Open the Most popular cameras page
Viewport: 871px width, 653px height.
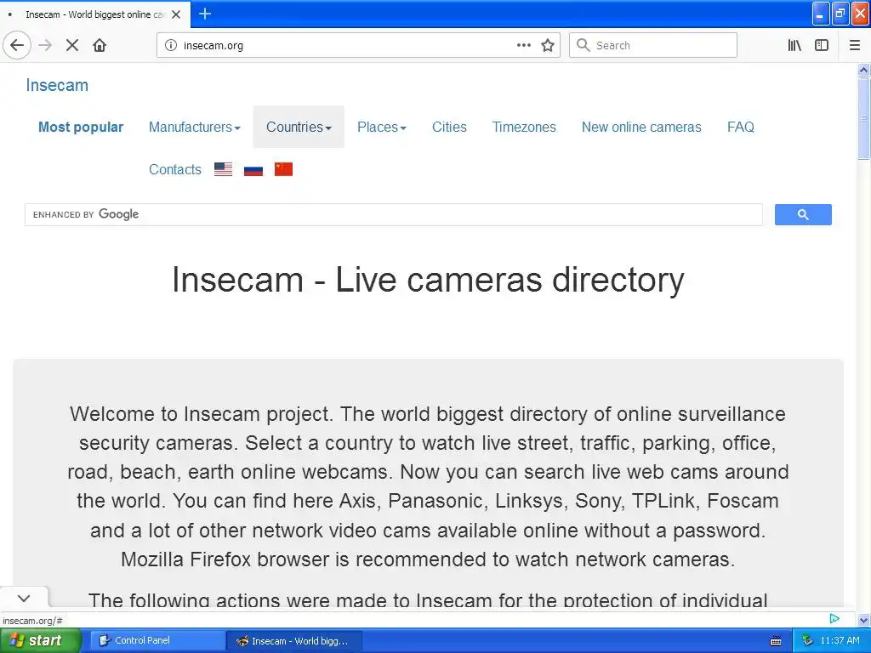(81, 128)
